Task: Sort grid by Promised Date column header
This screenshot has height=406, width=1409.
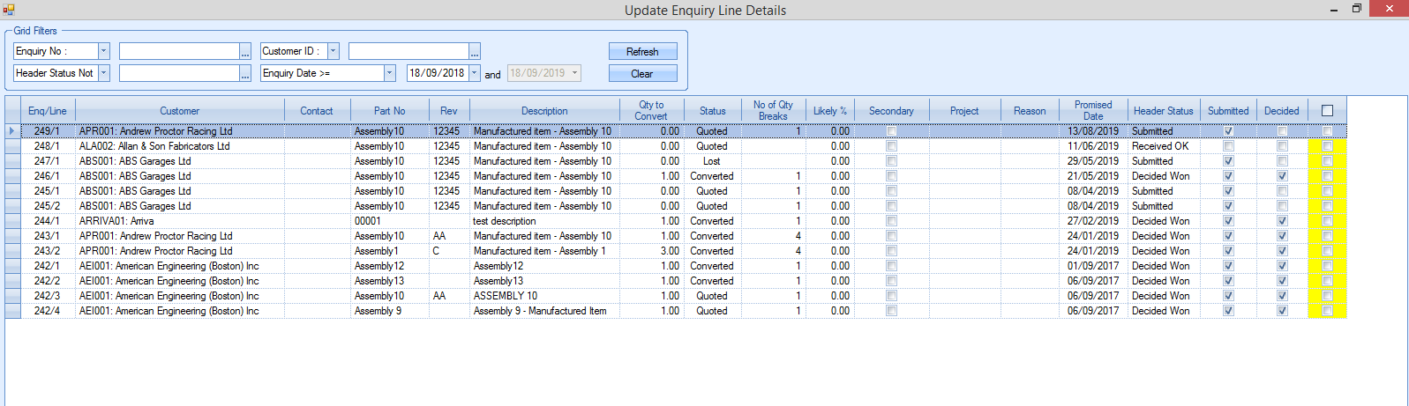Action: [1092, 110]
